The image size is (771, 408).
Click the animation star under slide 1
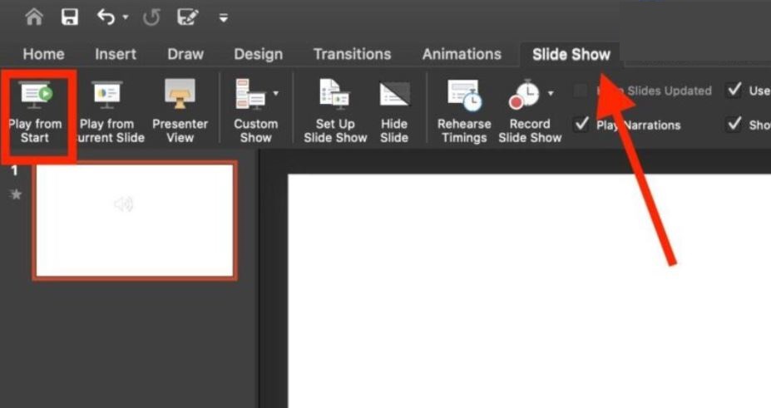(x=16, y=194)
